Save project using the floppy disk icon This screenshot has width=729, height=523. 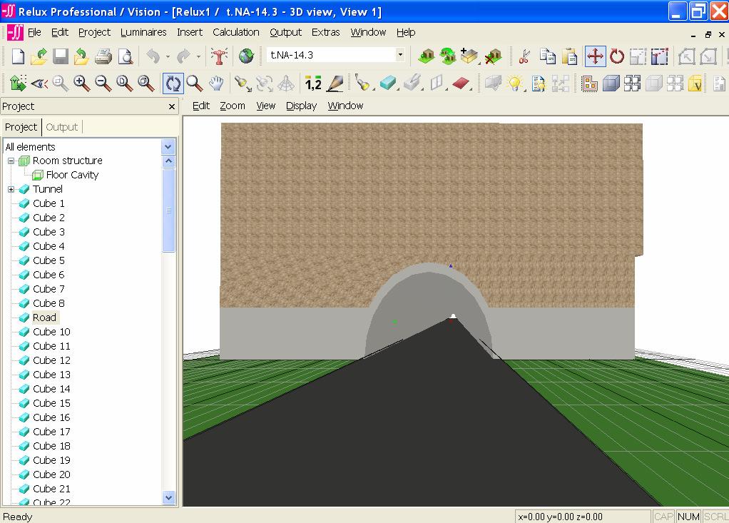pyautogui.click(x=61, y=56)
